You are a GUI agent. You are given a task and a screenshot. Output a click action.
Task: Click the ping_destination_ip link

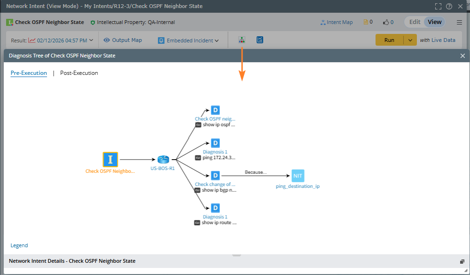click(298, 186)
